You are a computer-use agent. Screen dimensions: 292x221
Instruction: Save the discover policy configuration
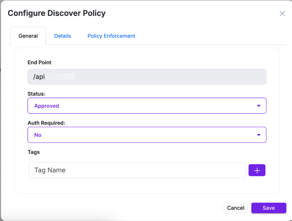[269, 208]
